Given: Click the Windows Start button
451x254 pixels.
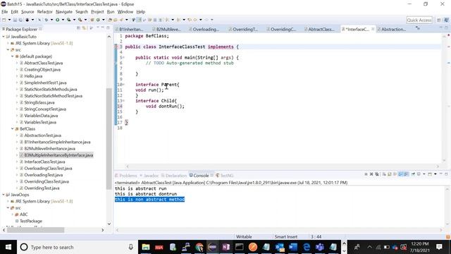Looking at the screenshot, I should pyautogui.click(x=8, y=247).
